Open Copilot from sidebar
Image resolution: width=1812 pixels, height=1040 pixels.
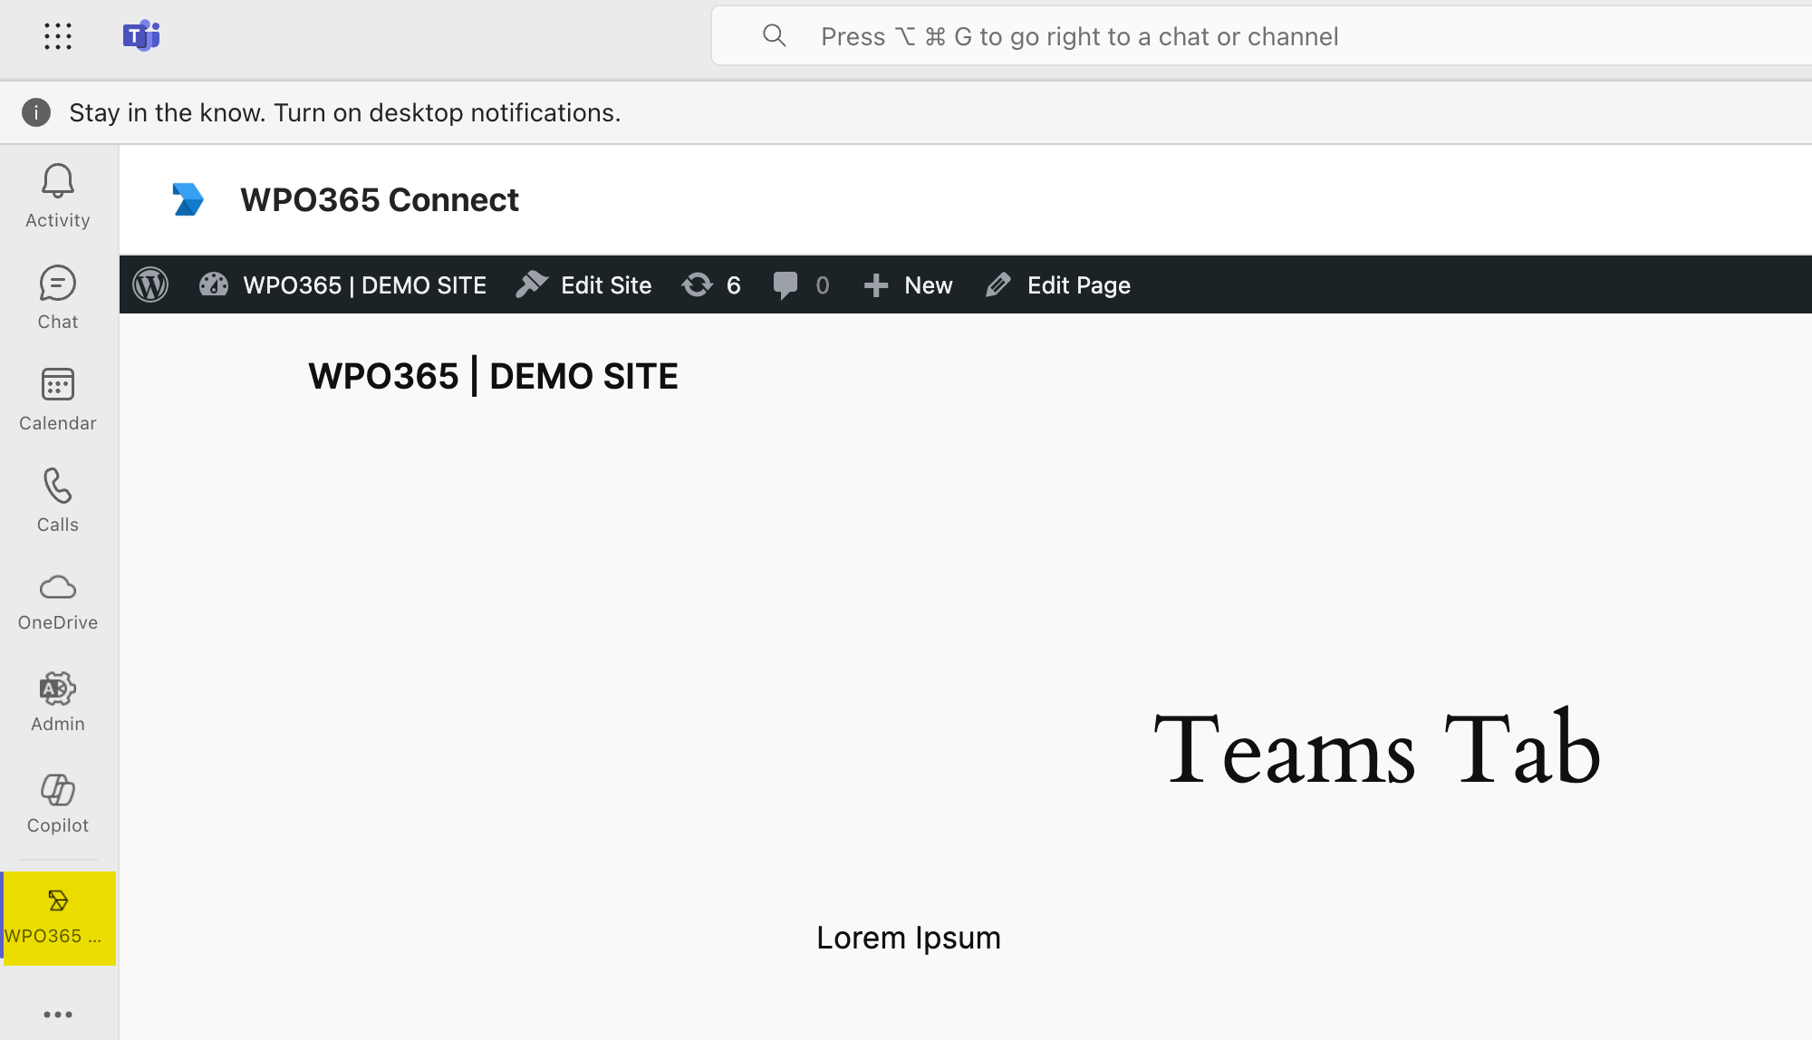58,804
